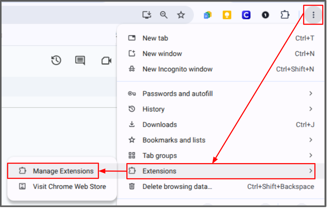Open version history clock icon on page

56,61
